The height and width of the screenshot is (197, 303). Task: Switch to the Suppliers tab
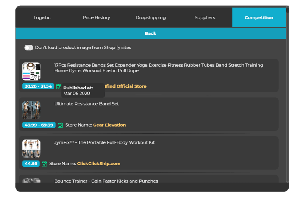pos(205,17)
